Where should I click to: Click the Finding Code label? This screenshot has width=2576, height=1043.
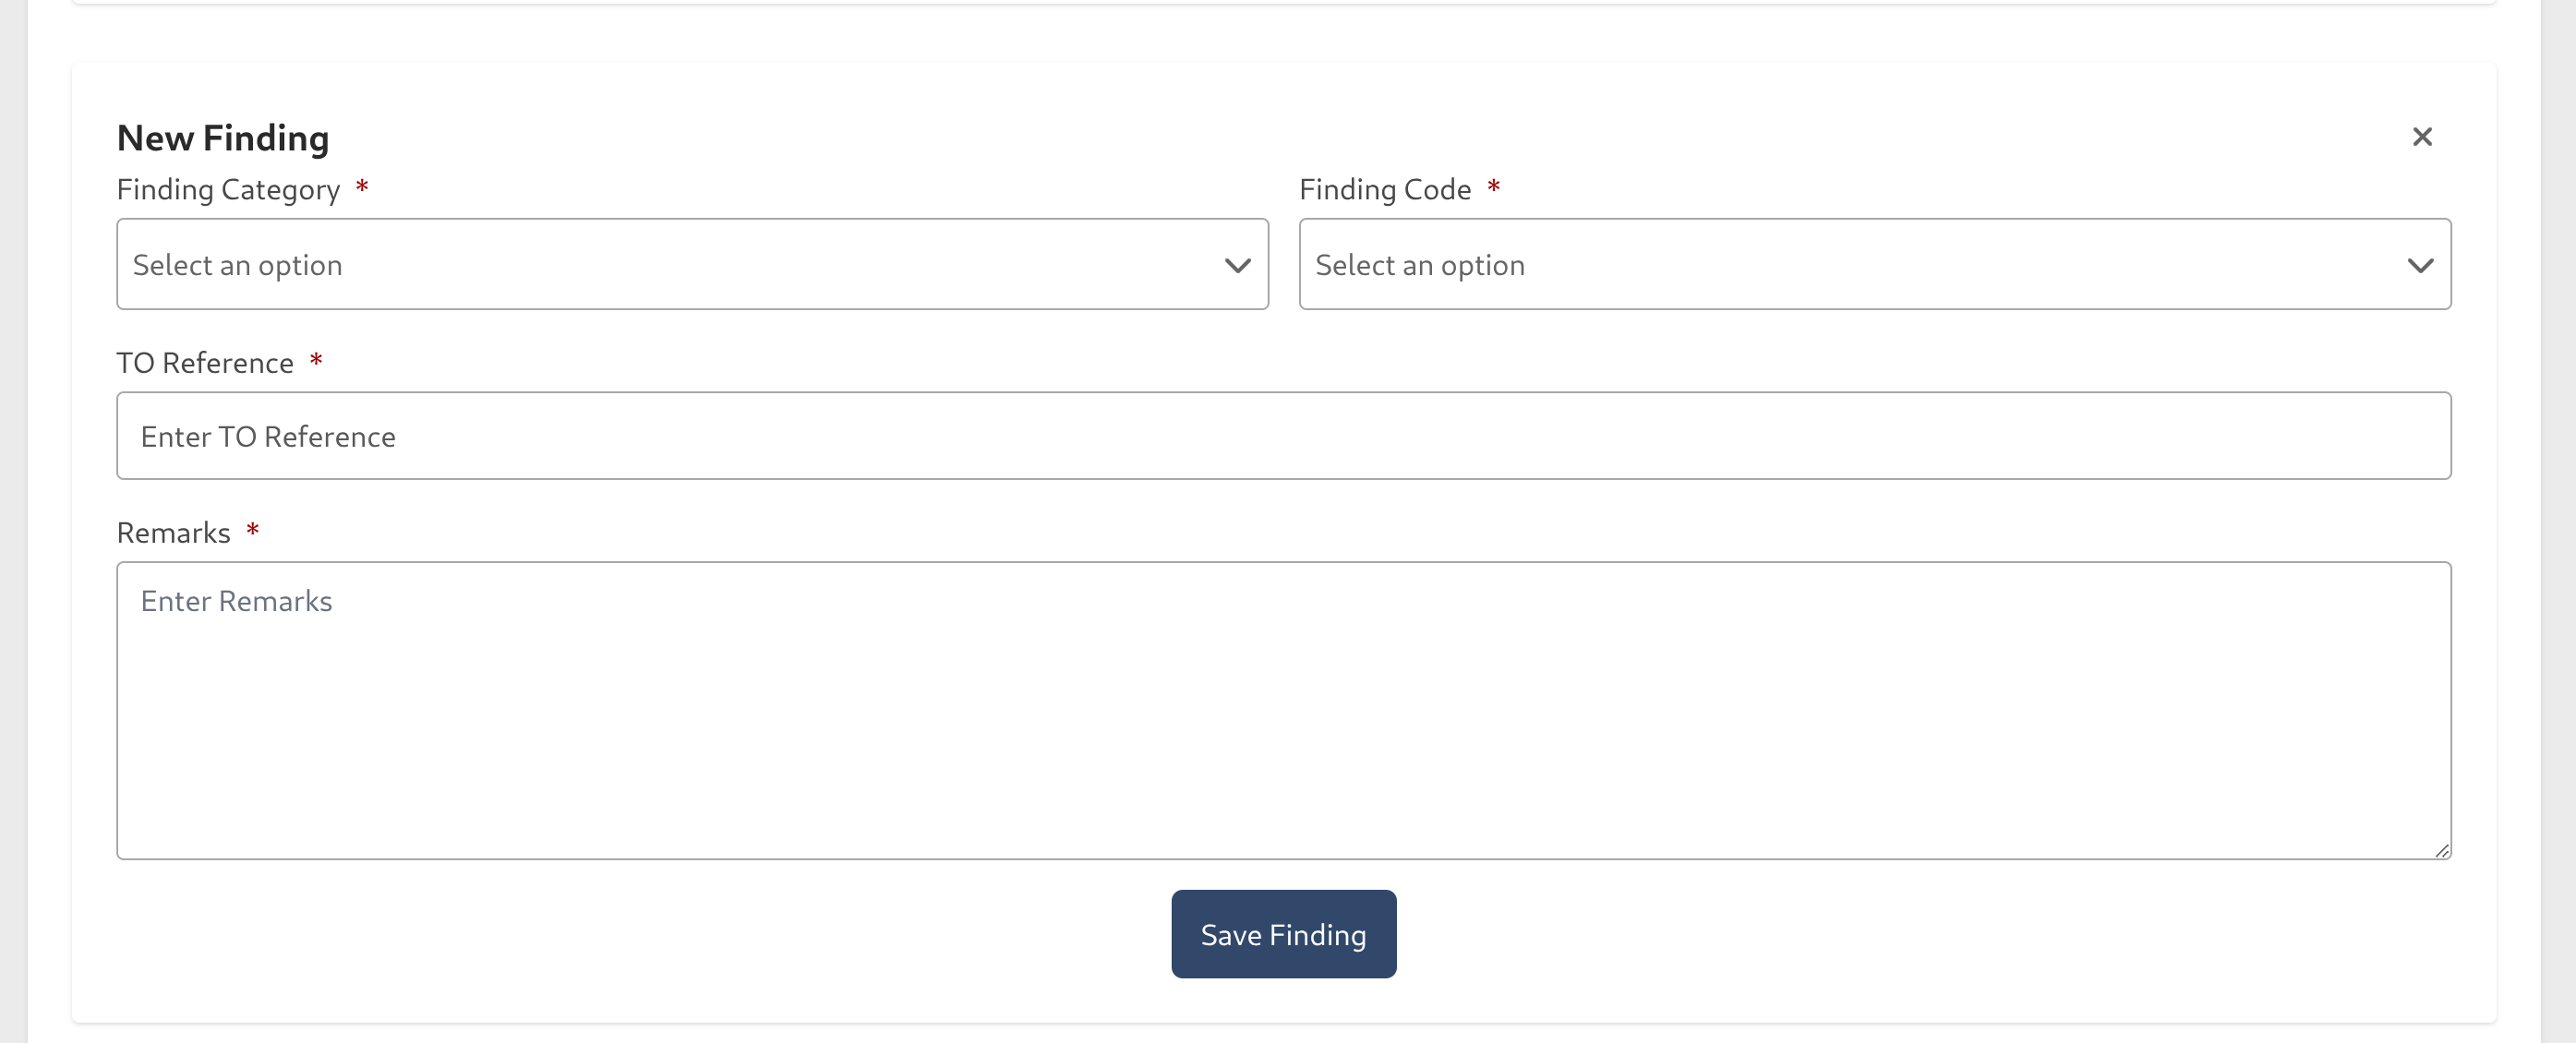(x=1384, y=190)
